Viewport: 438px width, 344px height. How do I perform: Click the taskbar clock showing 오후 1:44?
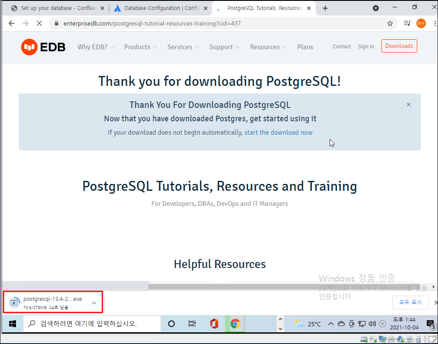[x=404, y=324]
